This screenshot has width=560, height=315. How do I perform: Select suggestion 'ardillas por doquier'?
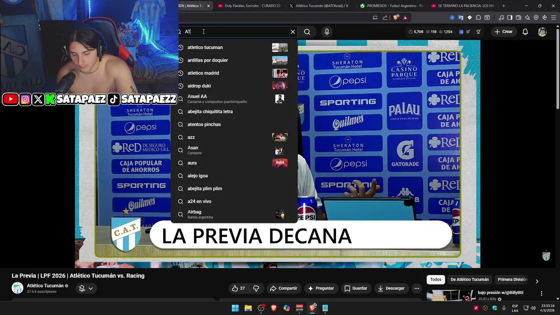234,60
